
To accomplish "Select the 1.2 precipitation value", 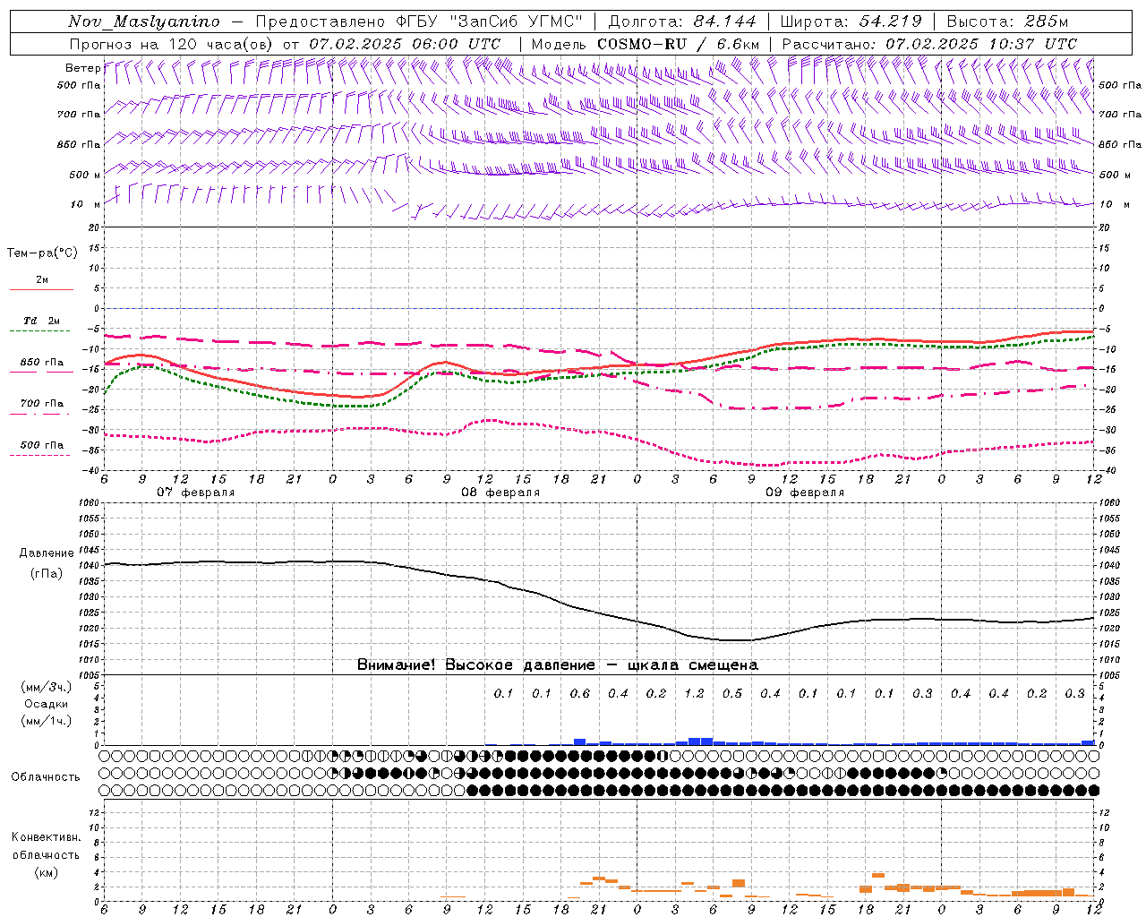I will pyautogui.click(x=694, y=693).
